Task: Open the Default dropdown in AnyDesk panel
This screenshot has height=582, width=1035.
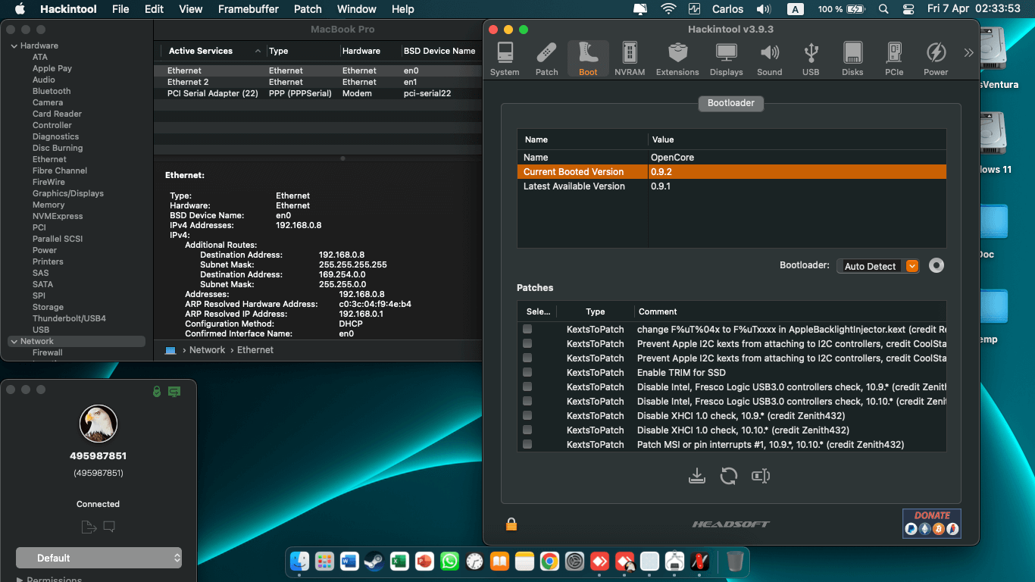Action: (x=98, y=558)
